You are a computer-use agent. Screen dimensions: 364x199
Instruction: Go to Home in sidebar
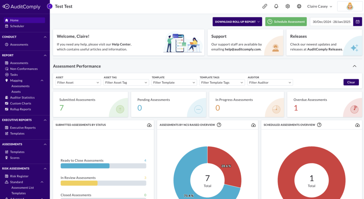24,20
